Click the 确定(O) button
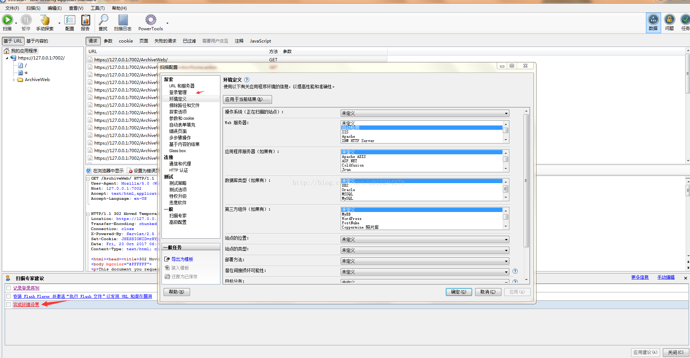The width and height of the screenshot is (690, 358). click(x=459, y=292)
